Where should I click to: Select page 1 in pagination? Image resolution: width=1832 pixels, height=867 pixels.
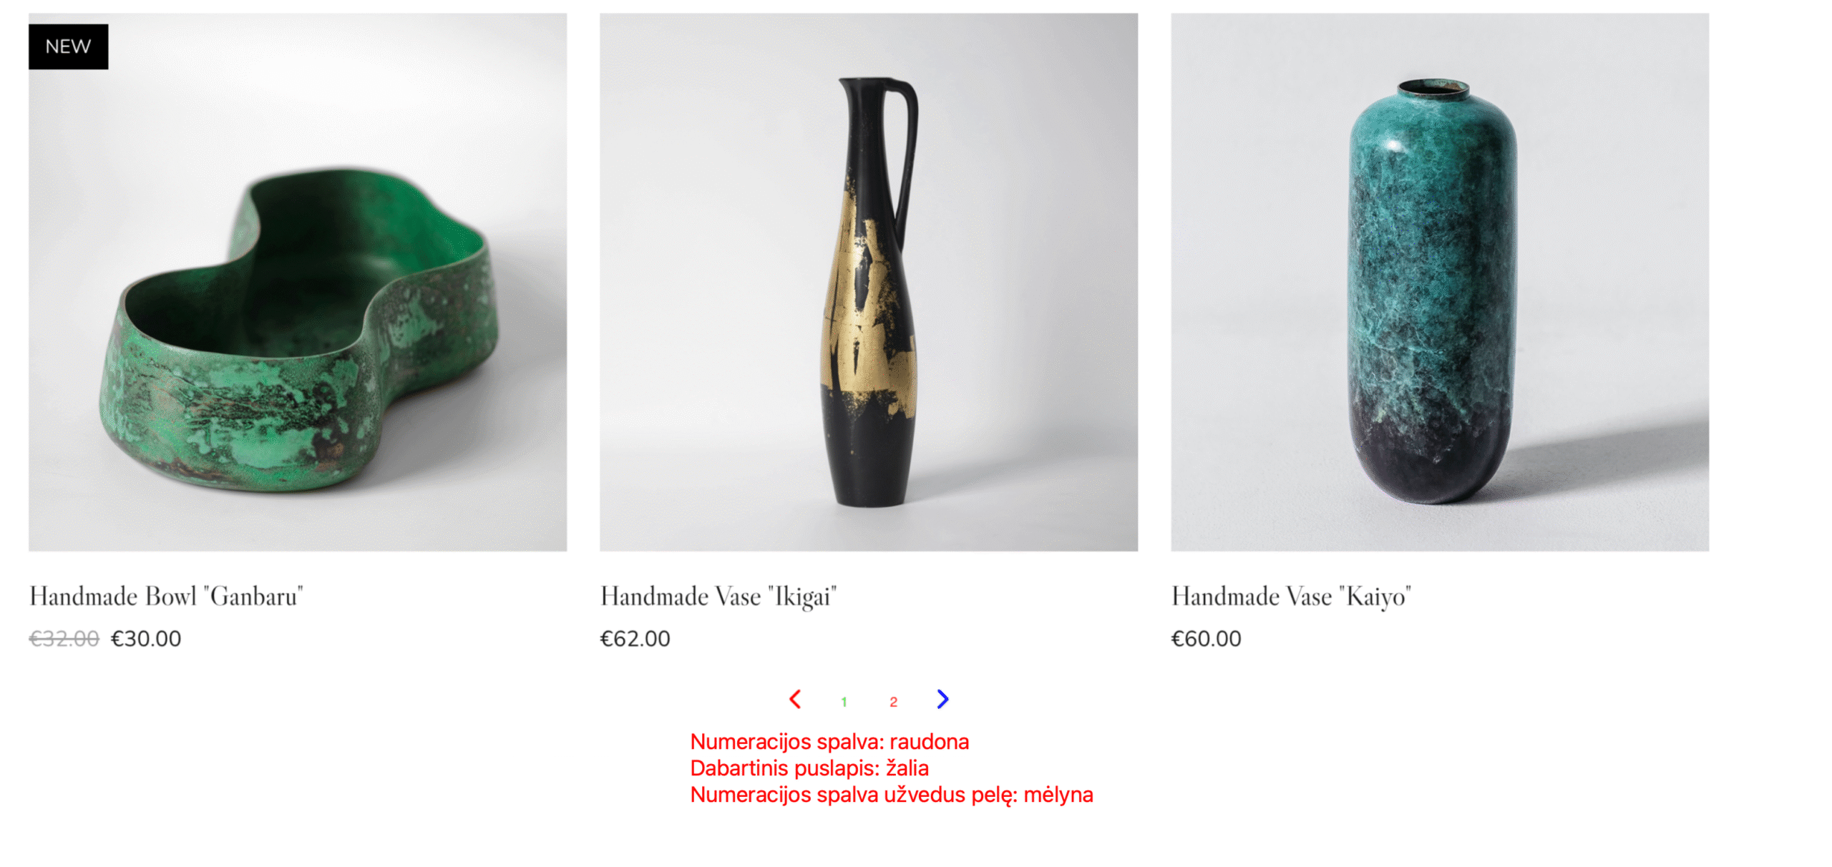click(844, 702)
